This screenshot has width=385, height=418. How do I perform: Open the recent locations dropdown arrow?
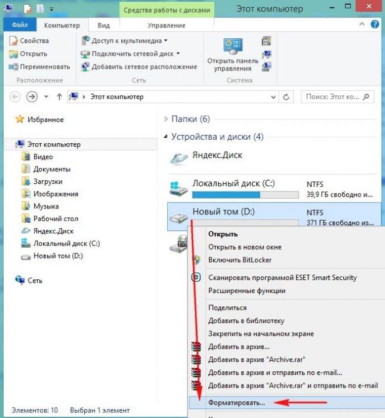46,97
